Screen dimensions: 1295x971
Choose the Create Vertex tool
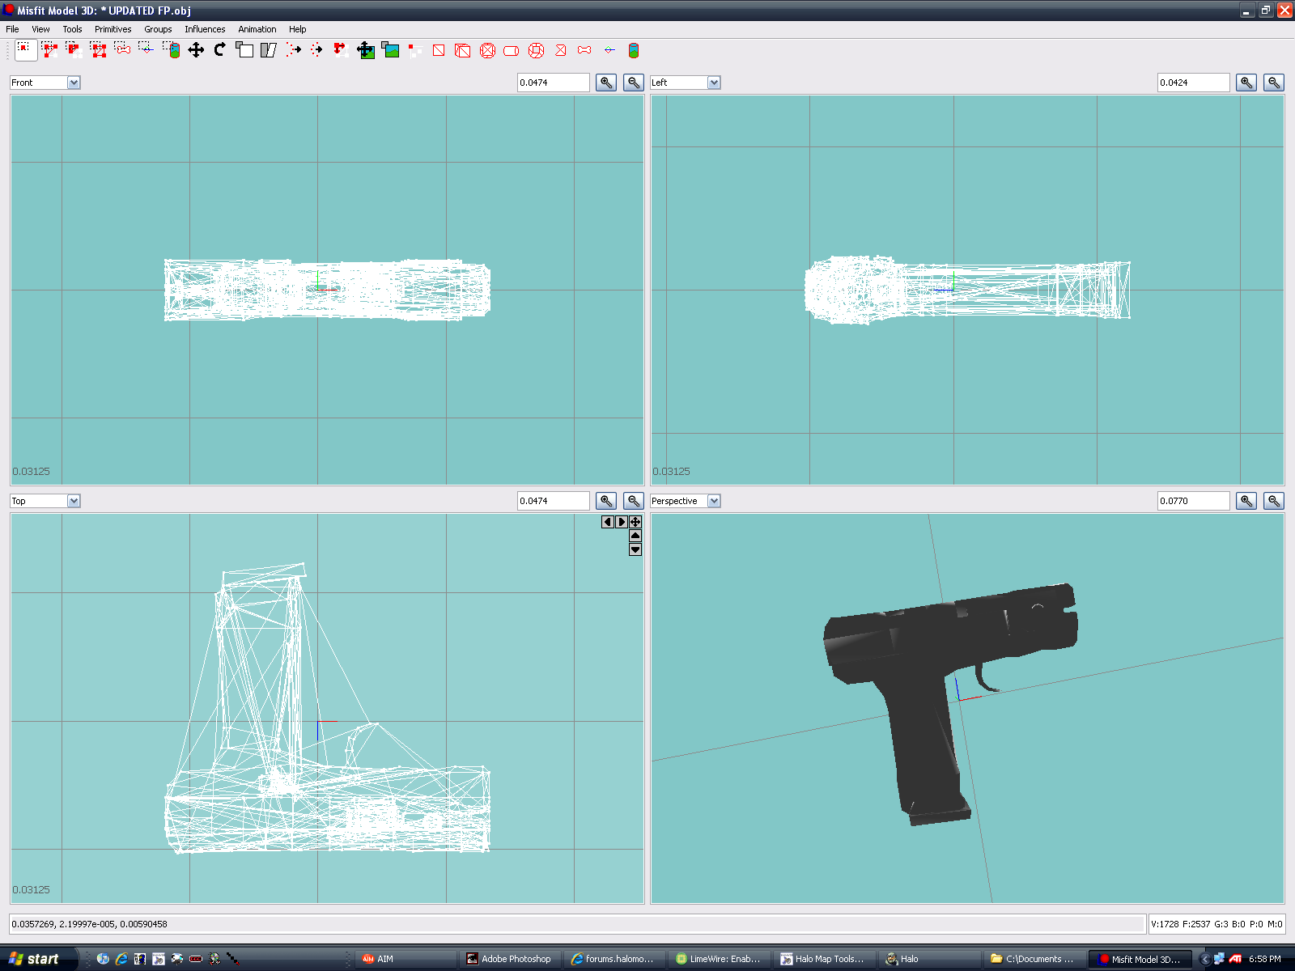414,50
